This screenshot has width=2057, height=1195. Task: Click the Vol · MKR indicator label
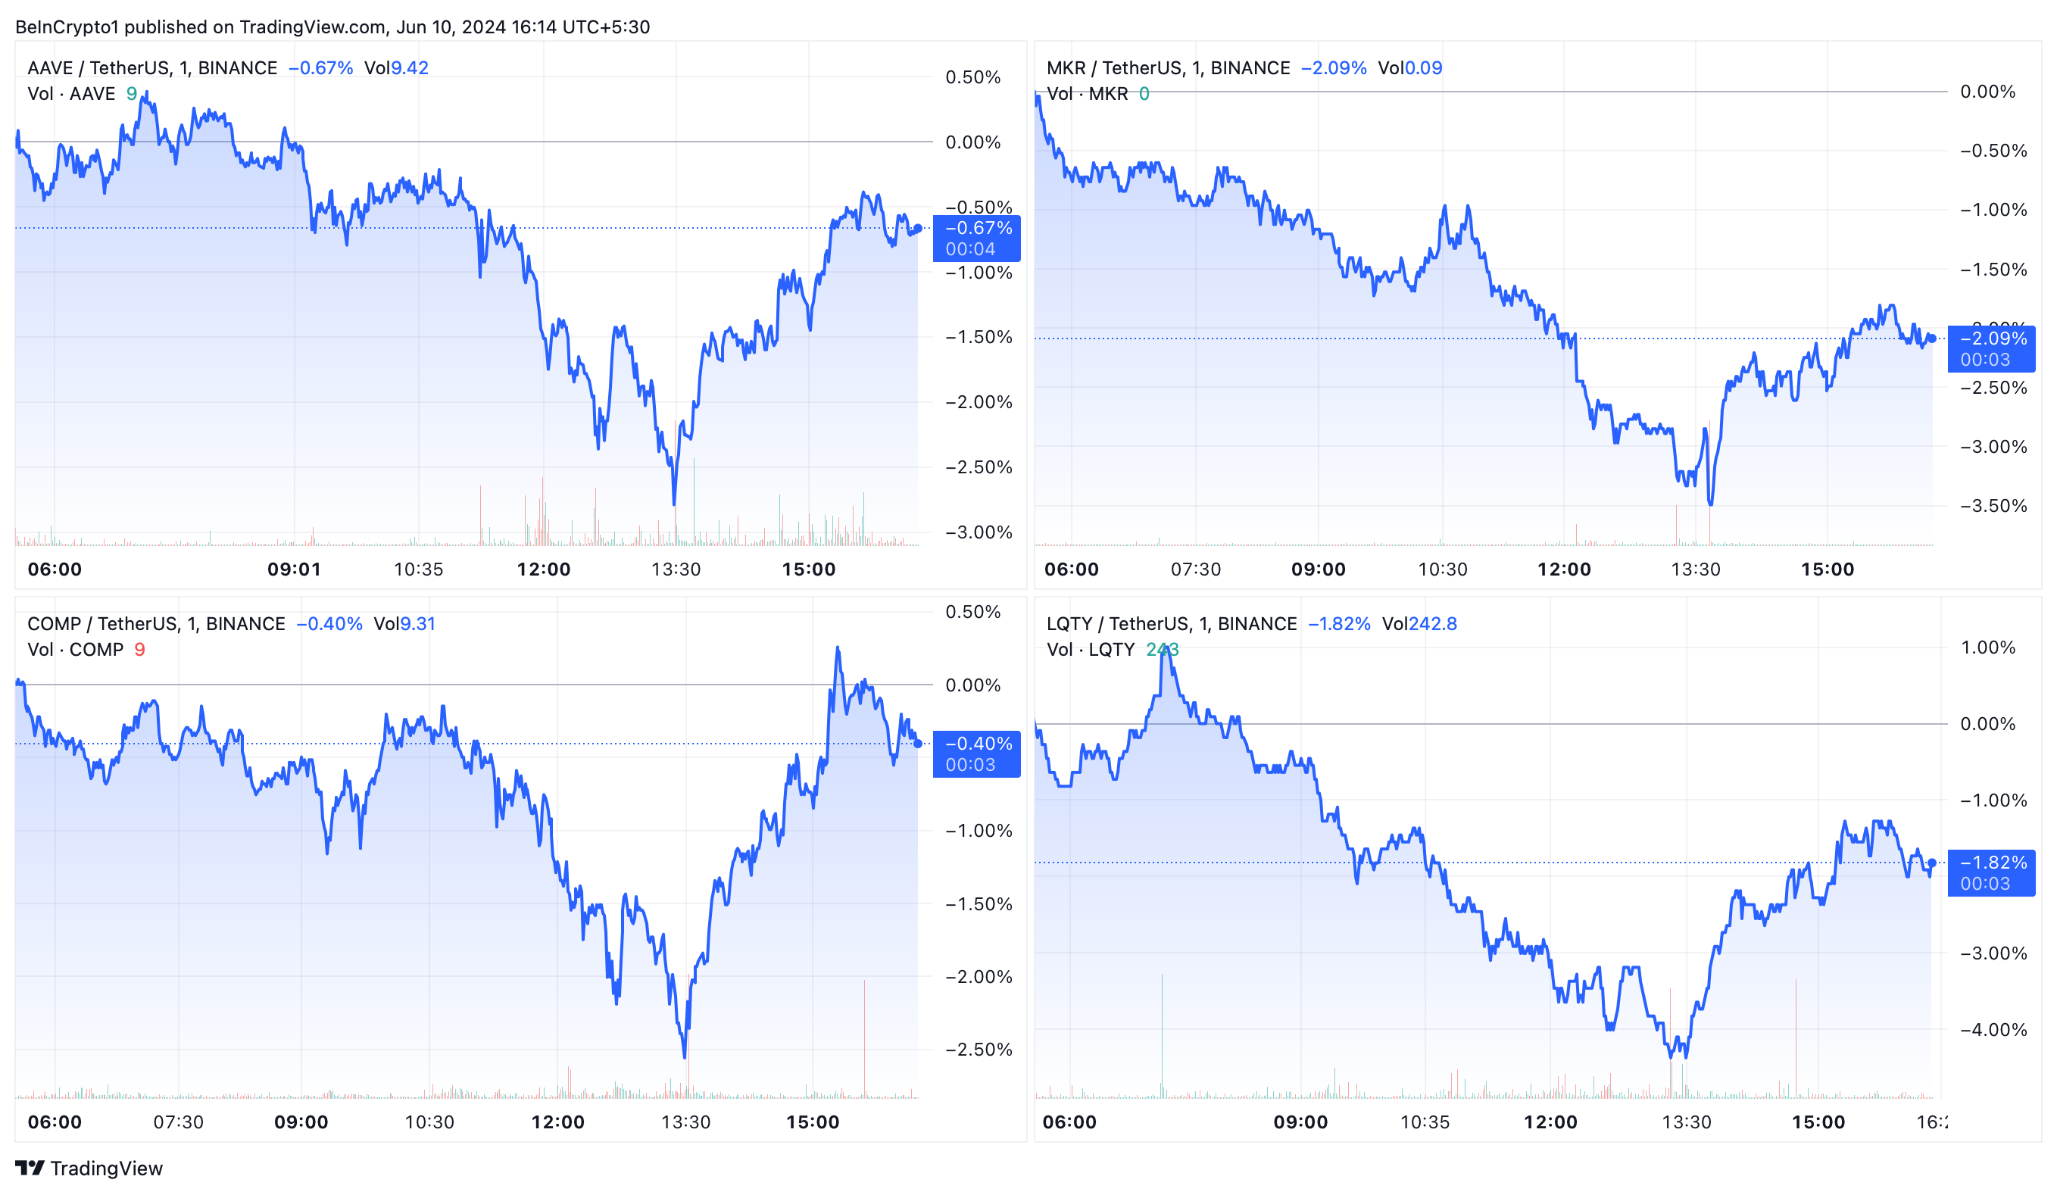(x=1088, y=94)
